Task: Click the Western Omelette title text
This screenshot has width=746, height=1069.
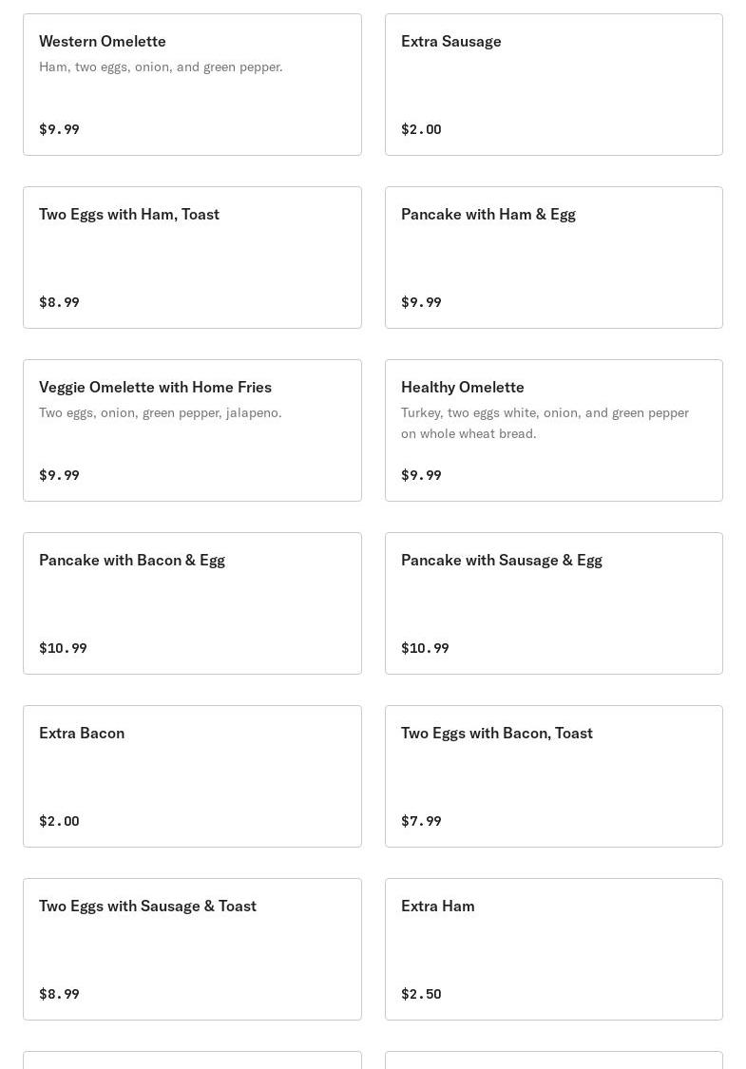Action: coord(103,41)
